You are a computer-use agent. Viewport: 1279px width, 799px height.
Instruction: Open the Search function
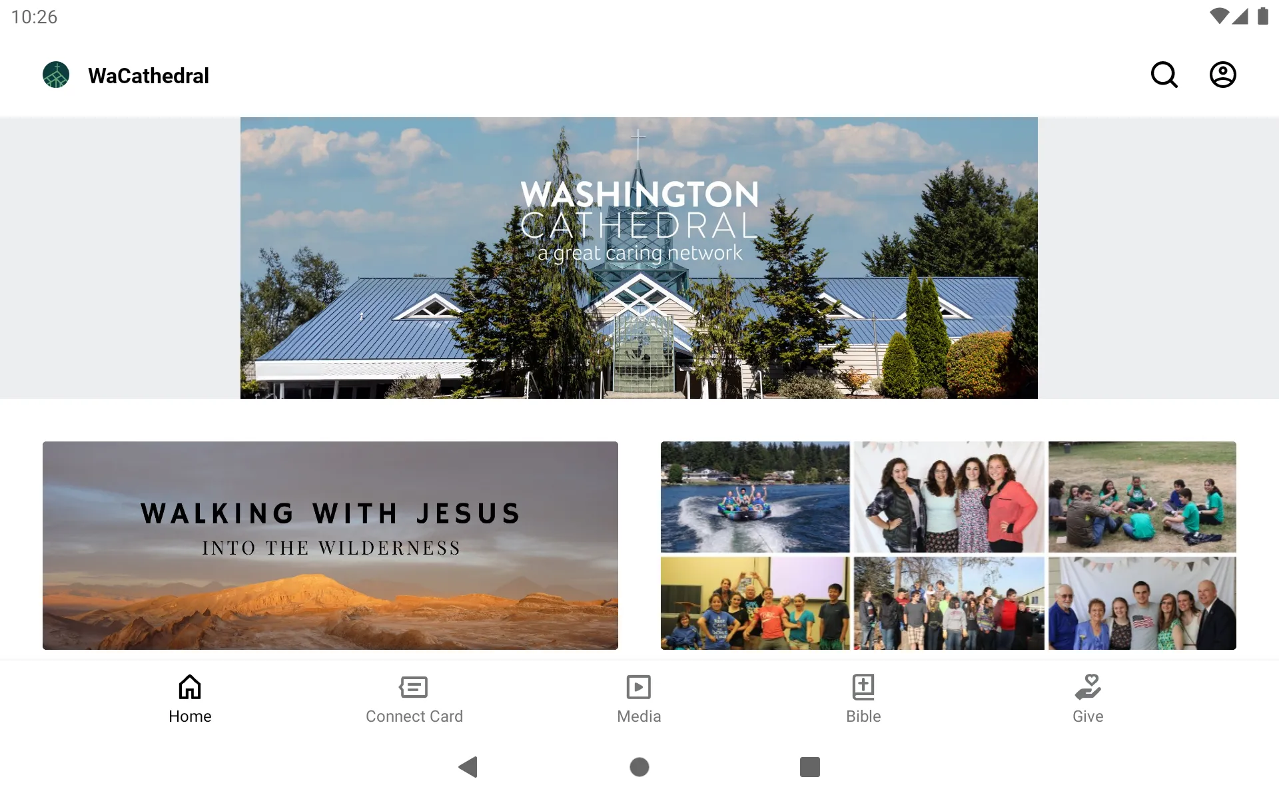tap(1164, 75)
